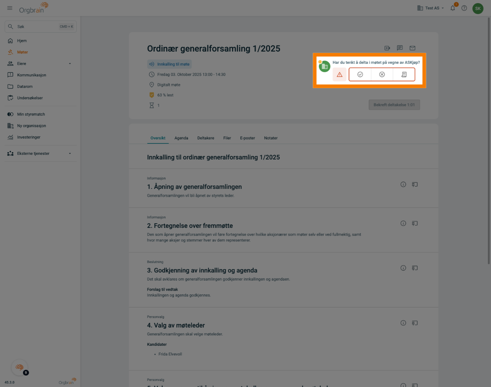The height and width of the screenshot is (387, 491).
Task: Click the checkmark icon to confirm attendance
Action: [360, 75]
